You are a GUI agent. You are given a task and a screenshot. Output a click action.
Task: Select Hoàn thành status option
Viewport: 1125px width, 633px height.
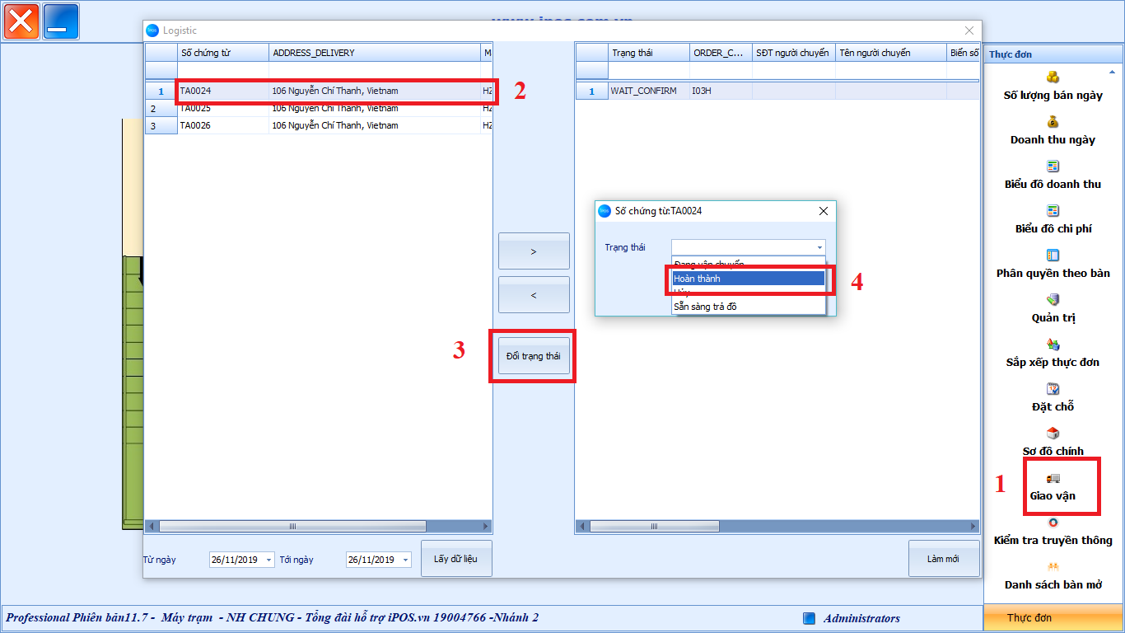click(748, 279)
